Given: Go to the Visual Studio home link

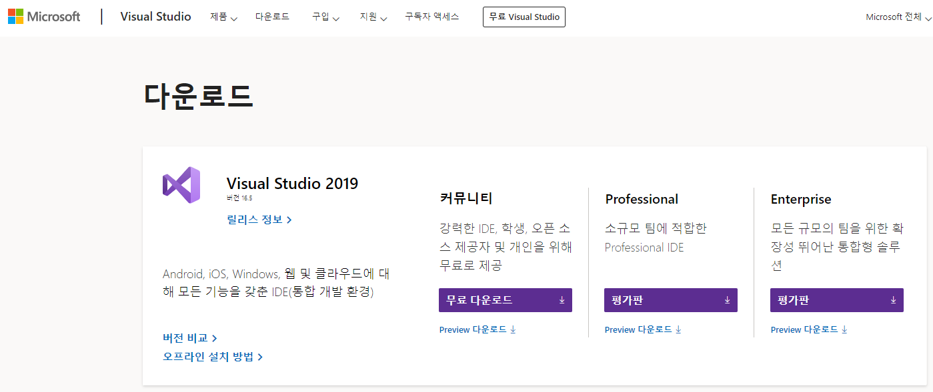Looking at the screenshot, I should click(x=155, y=17).
